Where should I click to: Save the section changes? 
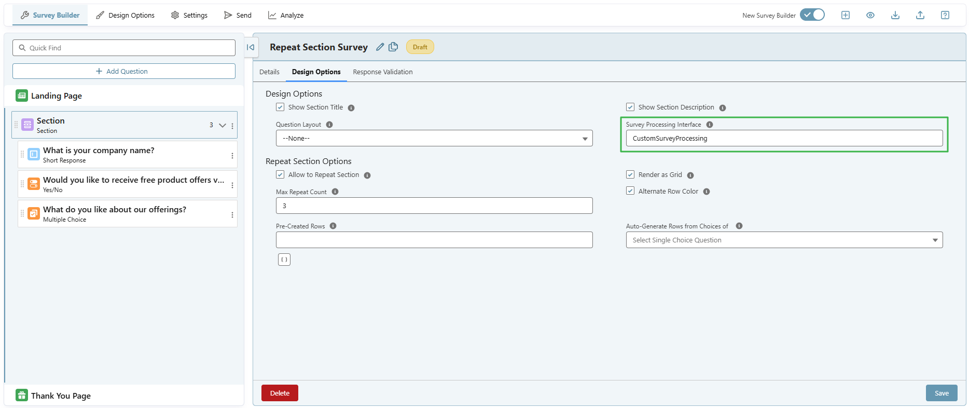(942, 393)
